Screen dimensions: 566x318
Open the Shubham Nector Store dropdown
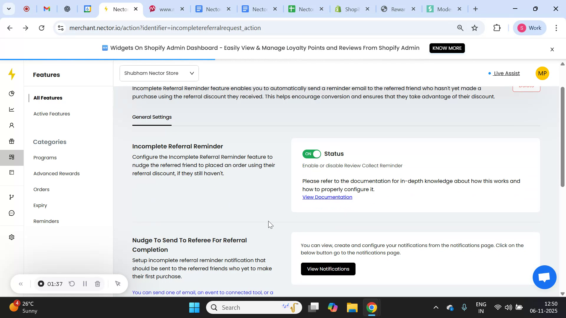(x=159, y=73)
